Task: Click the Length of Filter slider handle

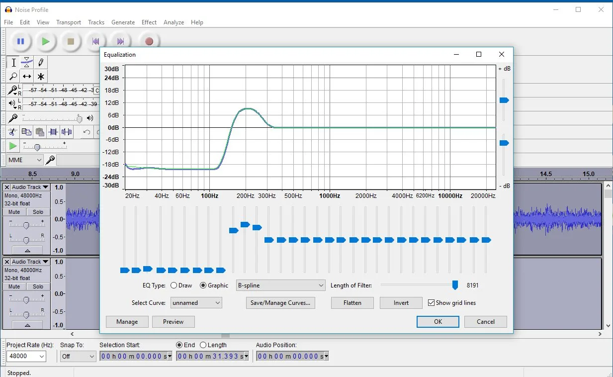Action: (455, 285)
